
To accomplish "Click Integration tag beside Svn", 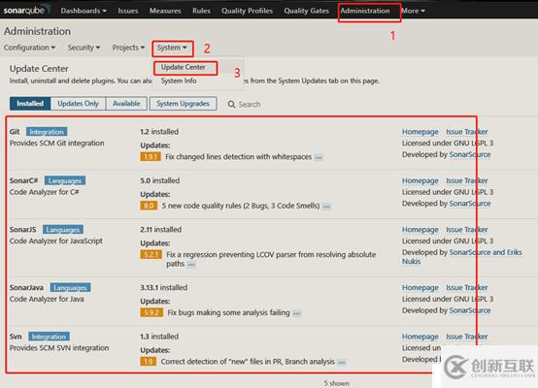I will click(49, 337).
